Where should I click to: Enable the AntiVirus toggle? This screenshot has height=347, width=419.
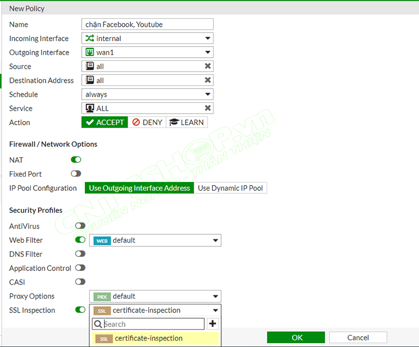tap(80, 226)
